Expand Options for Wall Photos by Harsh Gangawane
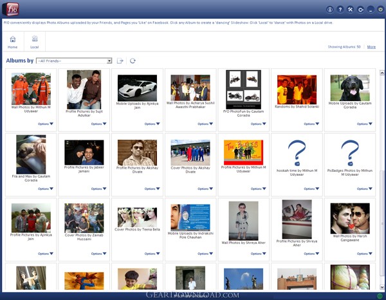 [x=365, y=254]
